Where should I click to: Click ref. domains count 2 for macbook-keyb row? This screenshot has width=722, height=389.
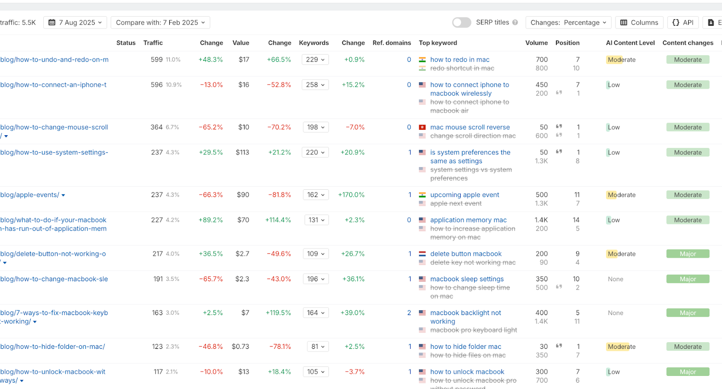click(409, 313)
